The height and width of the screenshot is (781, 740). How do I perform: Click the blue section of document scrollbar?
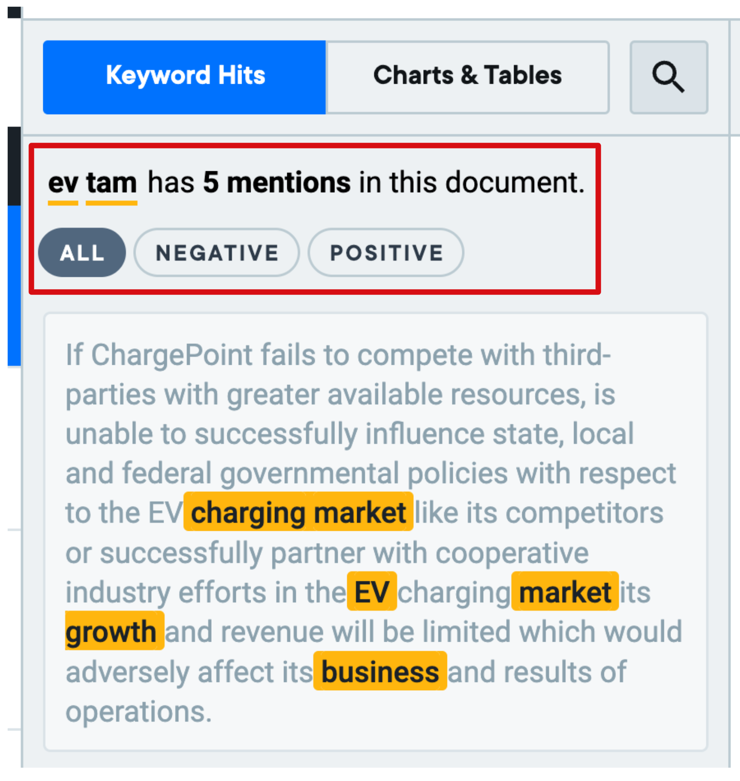click(14, 286)
